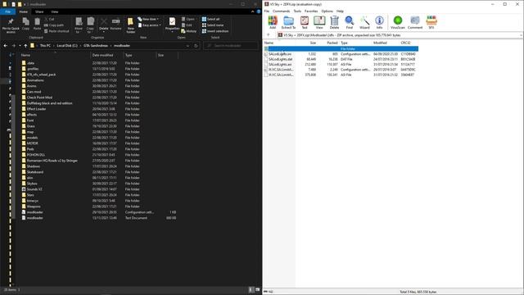Click the Paste icon in Explorer ribbon
Image resolution: width=524 pixels, height=295 pixels.
pyautogui.click(x=37, y=24)
